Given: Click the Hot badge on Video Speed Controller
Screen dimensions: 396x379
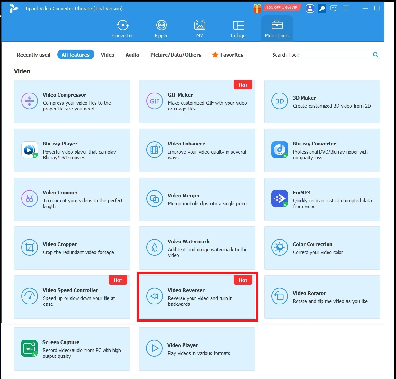Looking at the screenshot, I should coord(118,280).
